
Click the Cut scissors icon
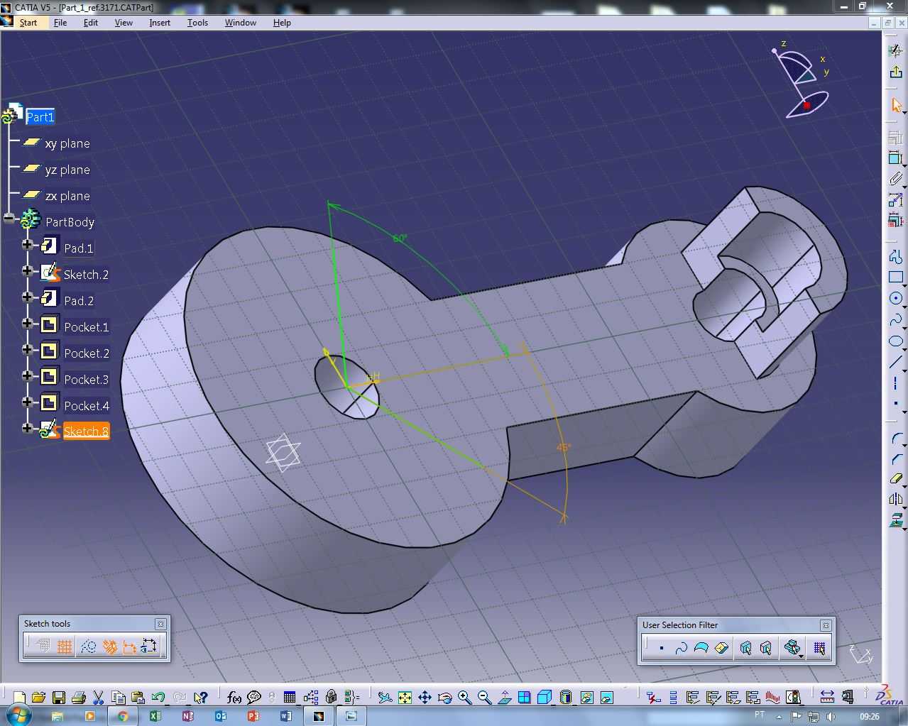coord(99,698)
